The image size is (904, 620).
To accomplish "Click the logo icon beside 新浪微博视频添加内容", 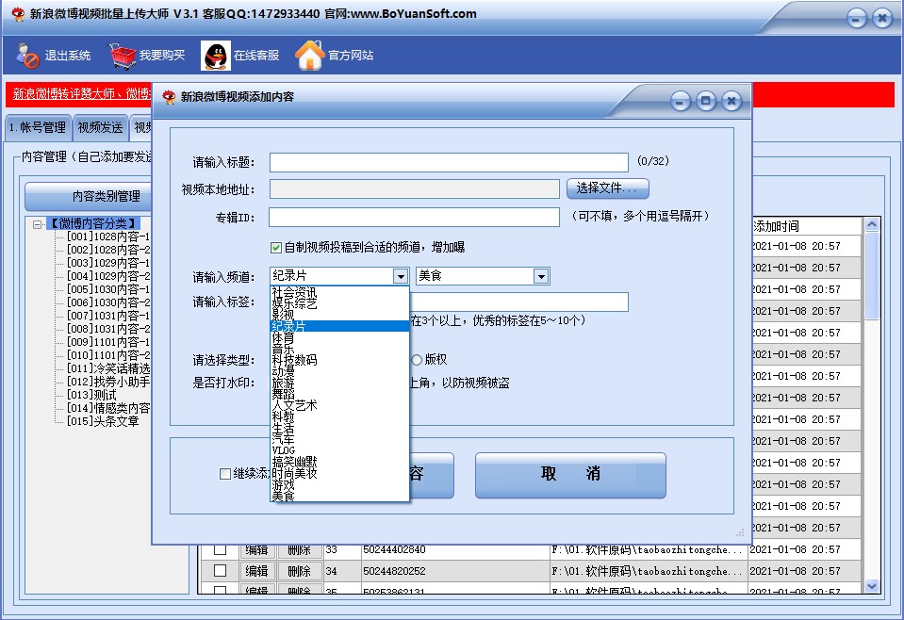I will (x=169, y=97).
